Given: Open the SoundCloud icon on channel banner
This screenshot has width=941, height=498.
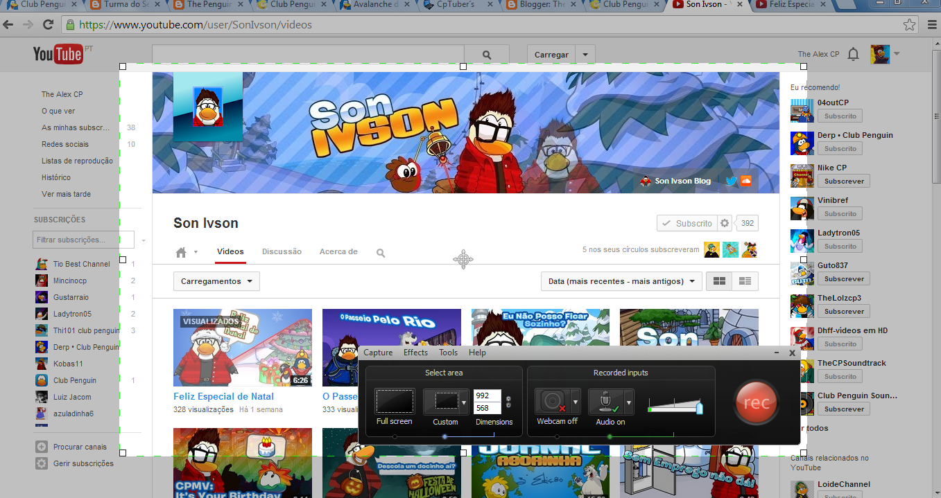Looking at the screenshot, I should pyautogui.click(x=746, y=181).
